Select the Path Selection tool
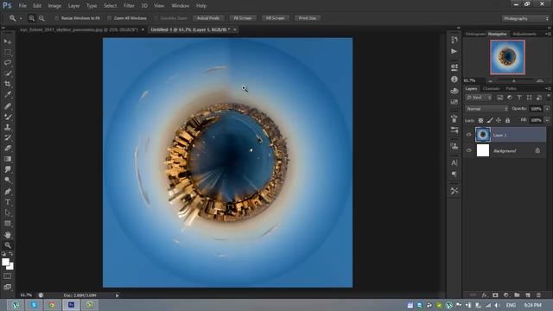The width and height of the screenshot is (553, 311). coord(8,213)
